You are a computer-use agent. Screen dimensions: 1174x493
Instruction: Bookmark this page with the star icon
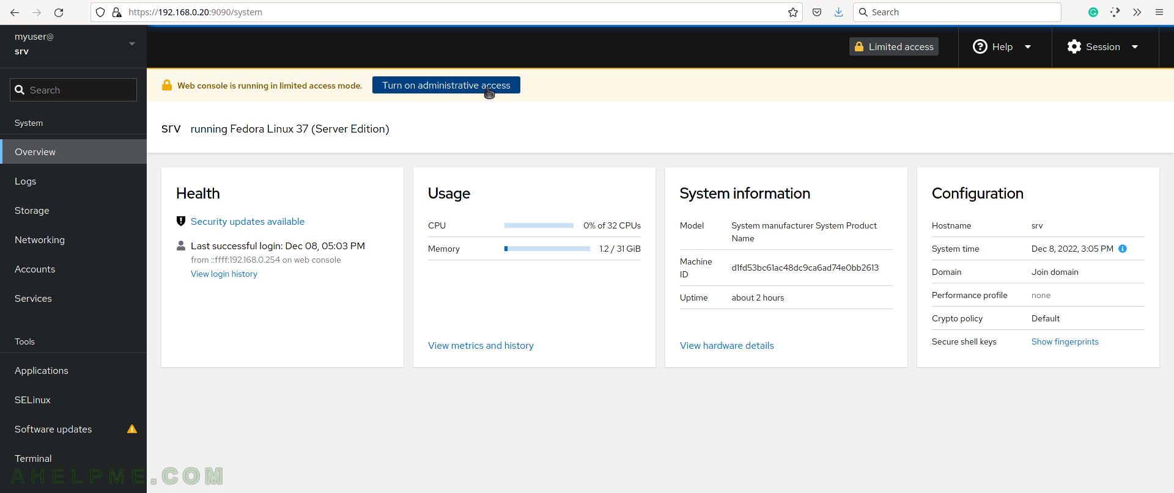point(793,12)
